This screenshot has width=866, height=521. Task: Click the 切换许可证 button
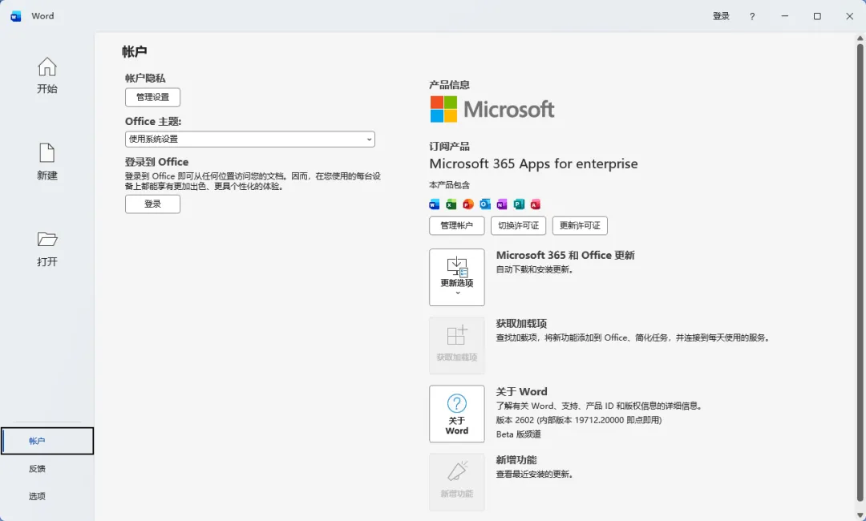519,226
